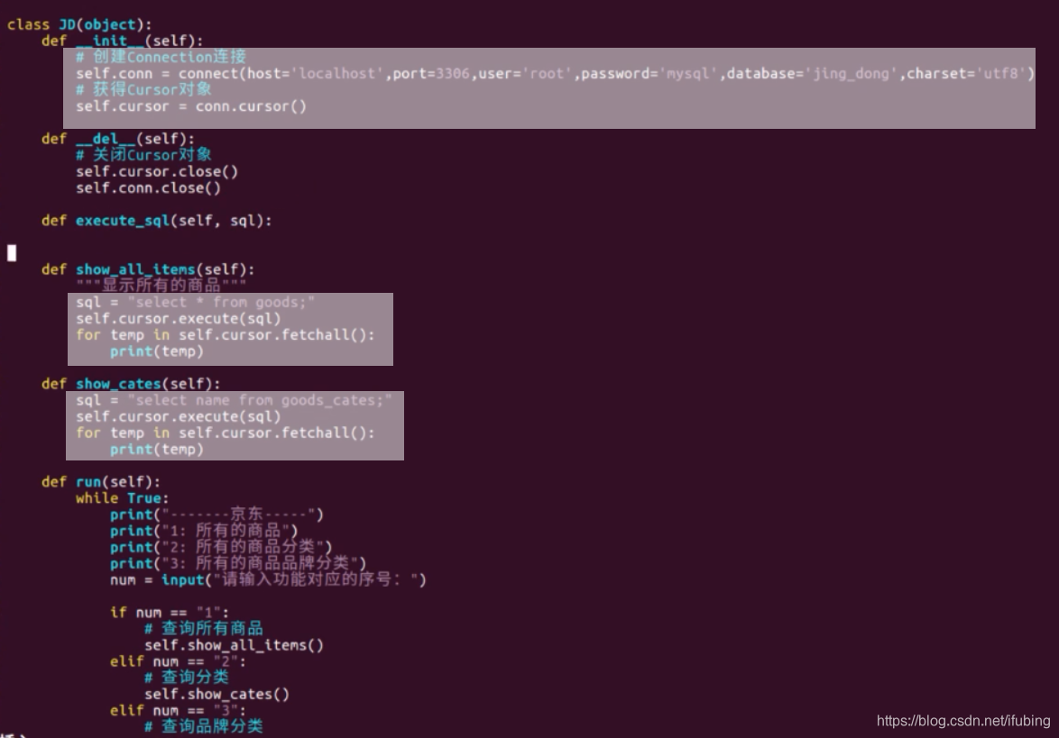Click the 'self.show_cates()' call

tap(216, 694)
